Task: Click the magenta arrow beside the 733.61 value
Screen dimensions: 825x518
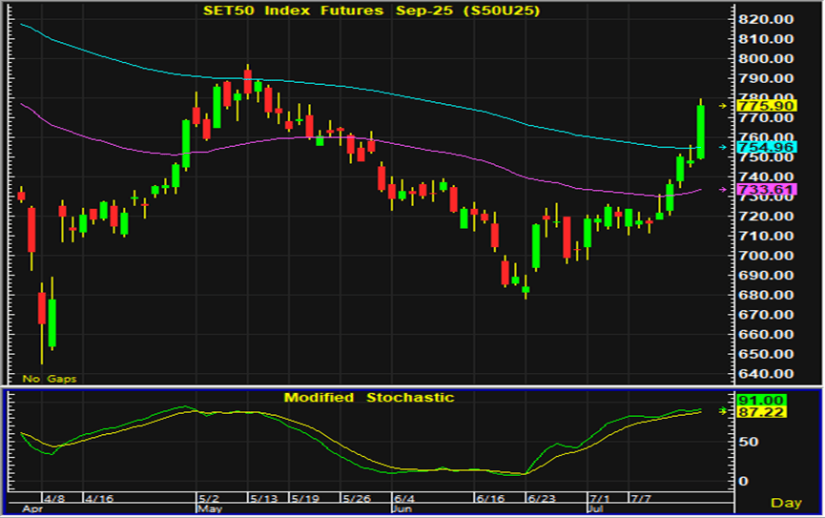Action: coord(723,190)
